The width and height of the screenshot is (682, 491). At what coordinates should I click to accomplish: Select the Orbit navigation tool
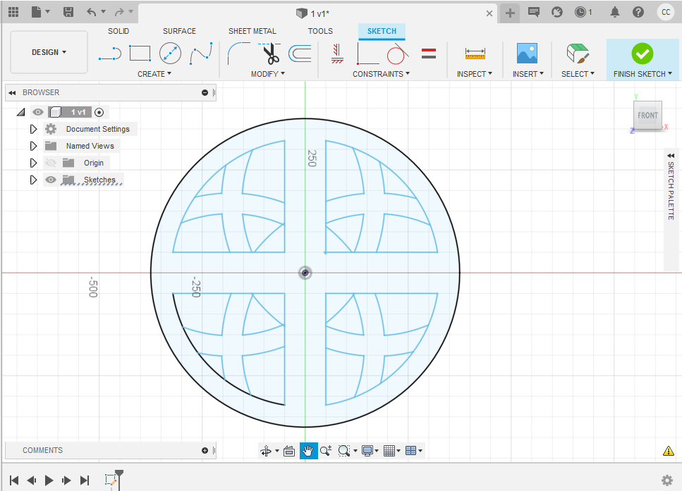[x=266, y=451]
